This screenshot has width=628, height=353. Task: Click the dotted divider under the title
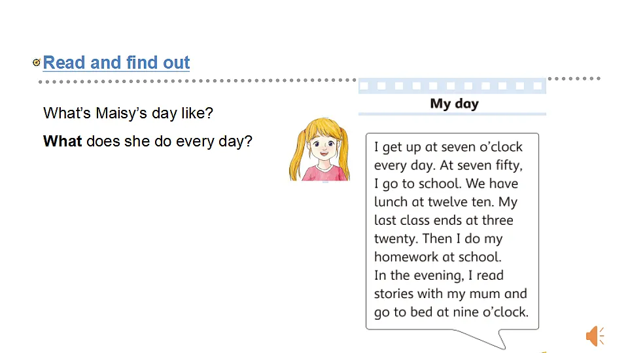click(x=197, y=81)
